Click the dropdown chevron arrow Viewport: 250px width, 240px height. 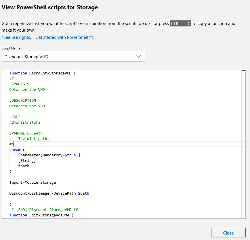(139, 56)
